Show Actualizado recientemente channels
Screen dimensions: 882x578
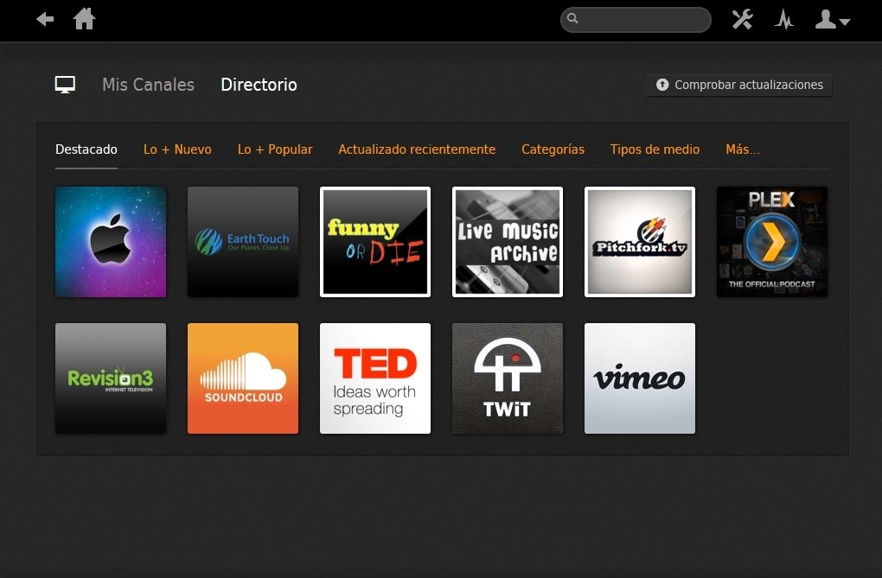click(x=417, y=149)
